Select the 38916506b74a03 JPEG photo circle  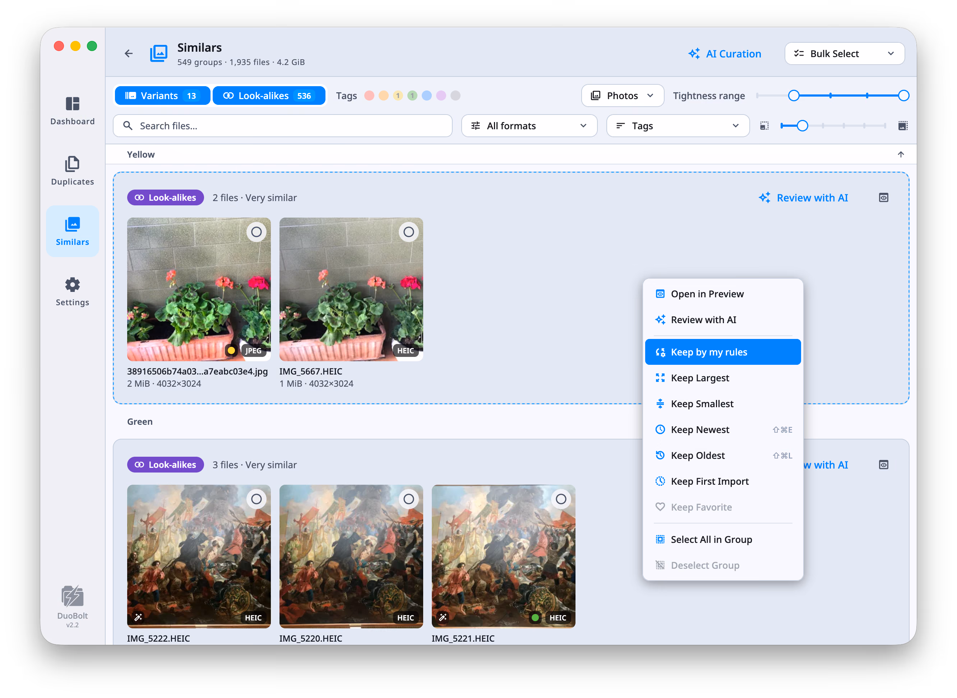(256, 232)
